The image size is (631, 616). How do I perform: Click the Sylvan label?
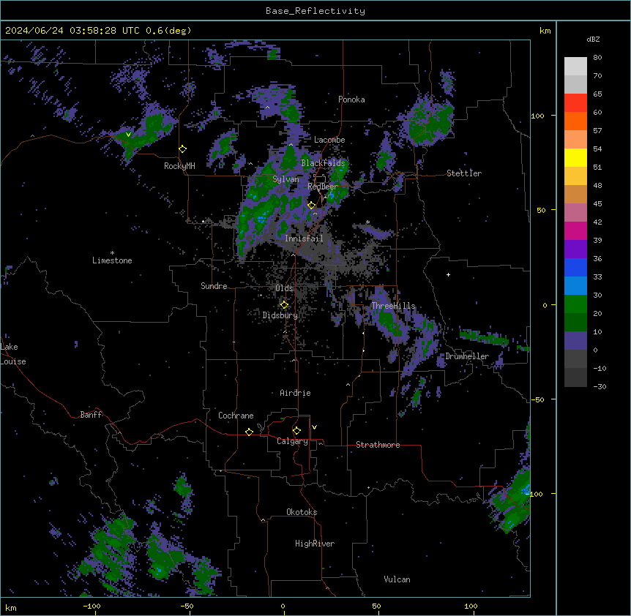coord(285,179)
